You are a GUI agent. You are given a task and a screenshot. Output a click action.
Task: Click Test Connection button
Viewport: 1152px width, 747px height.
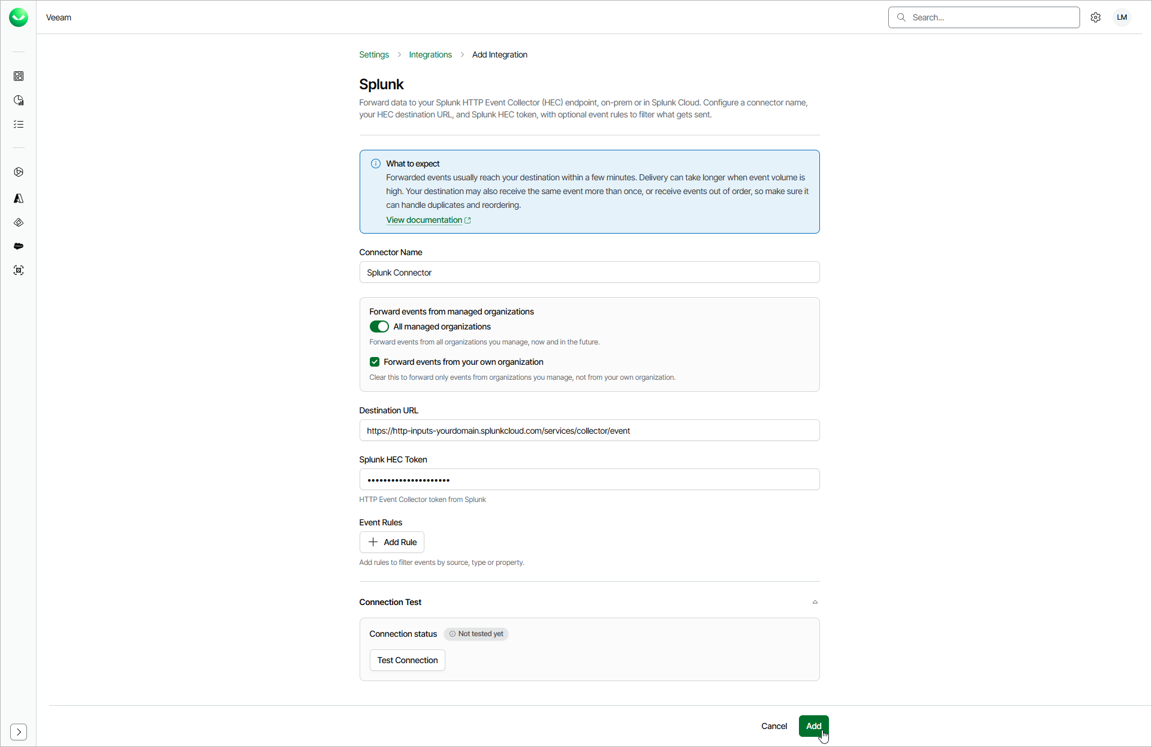(408, 660)
